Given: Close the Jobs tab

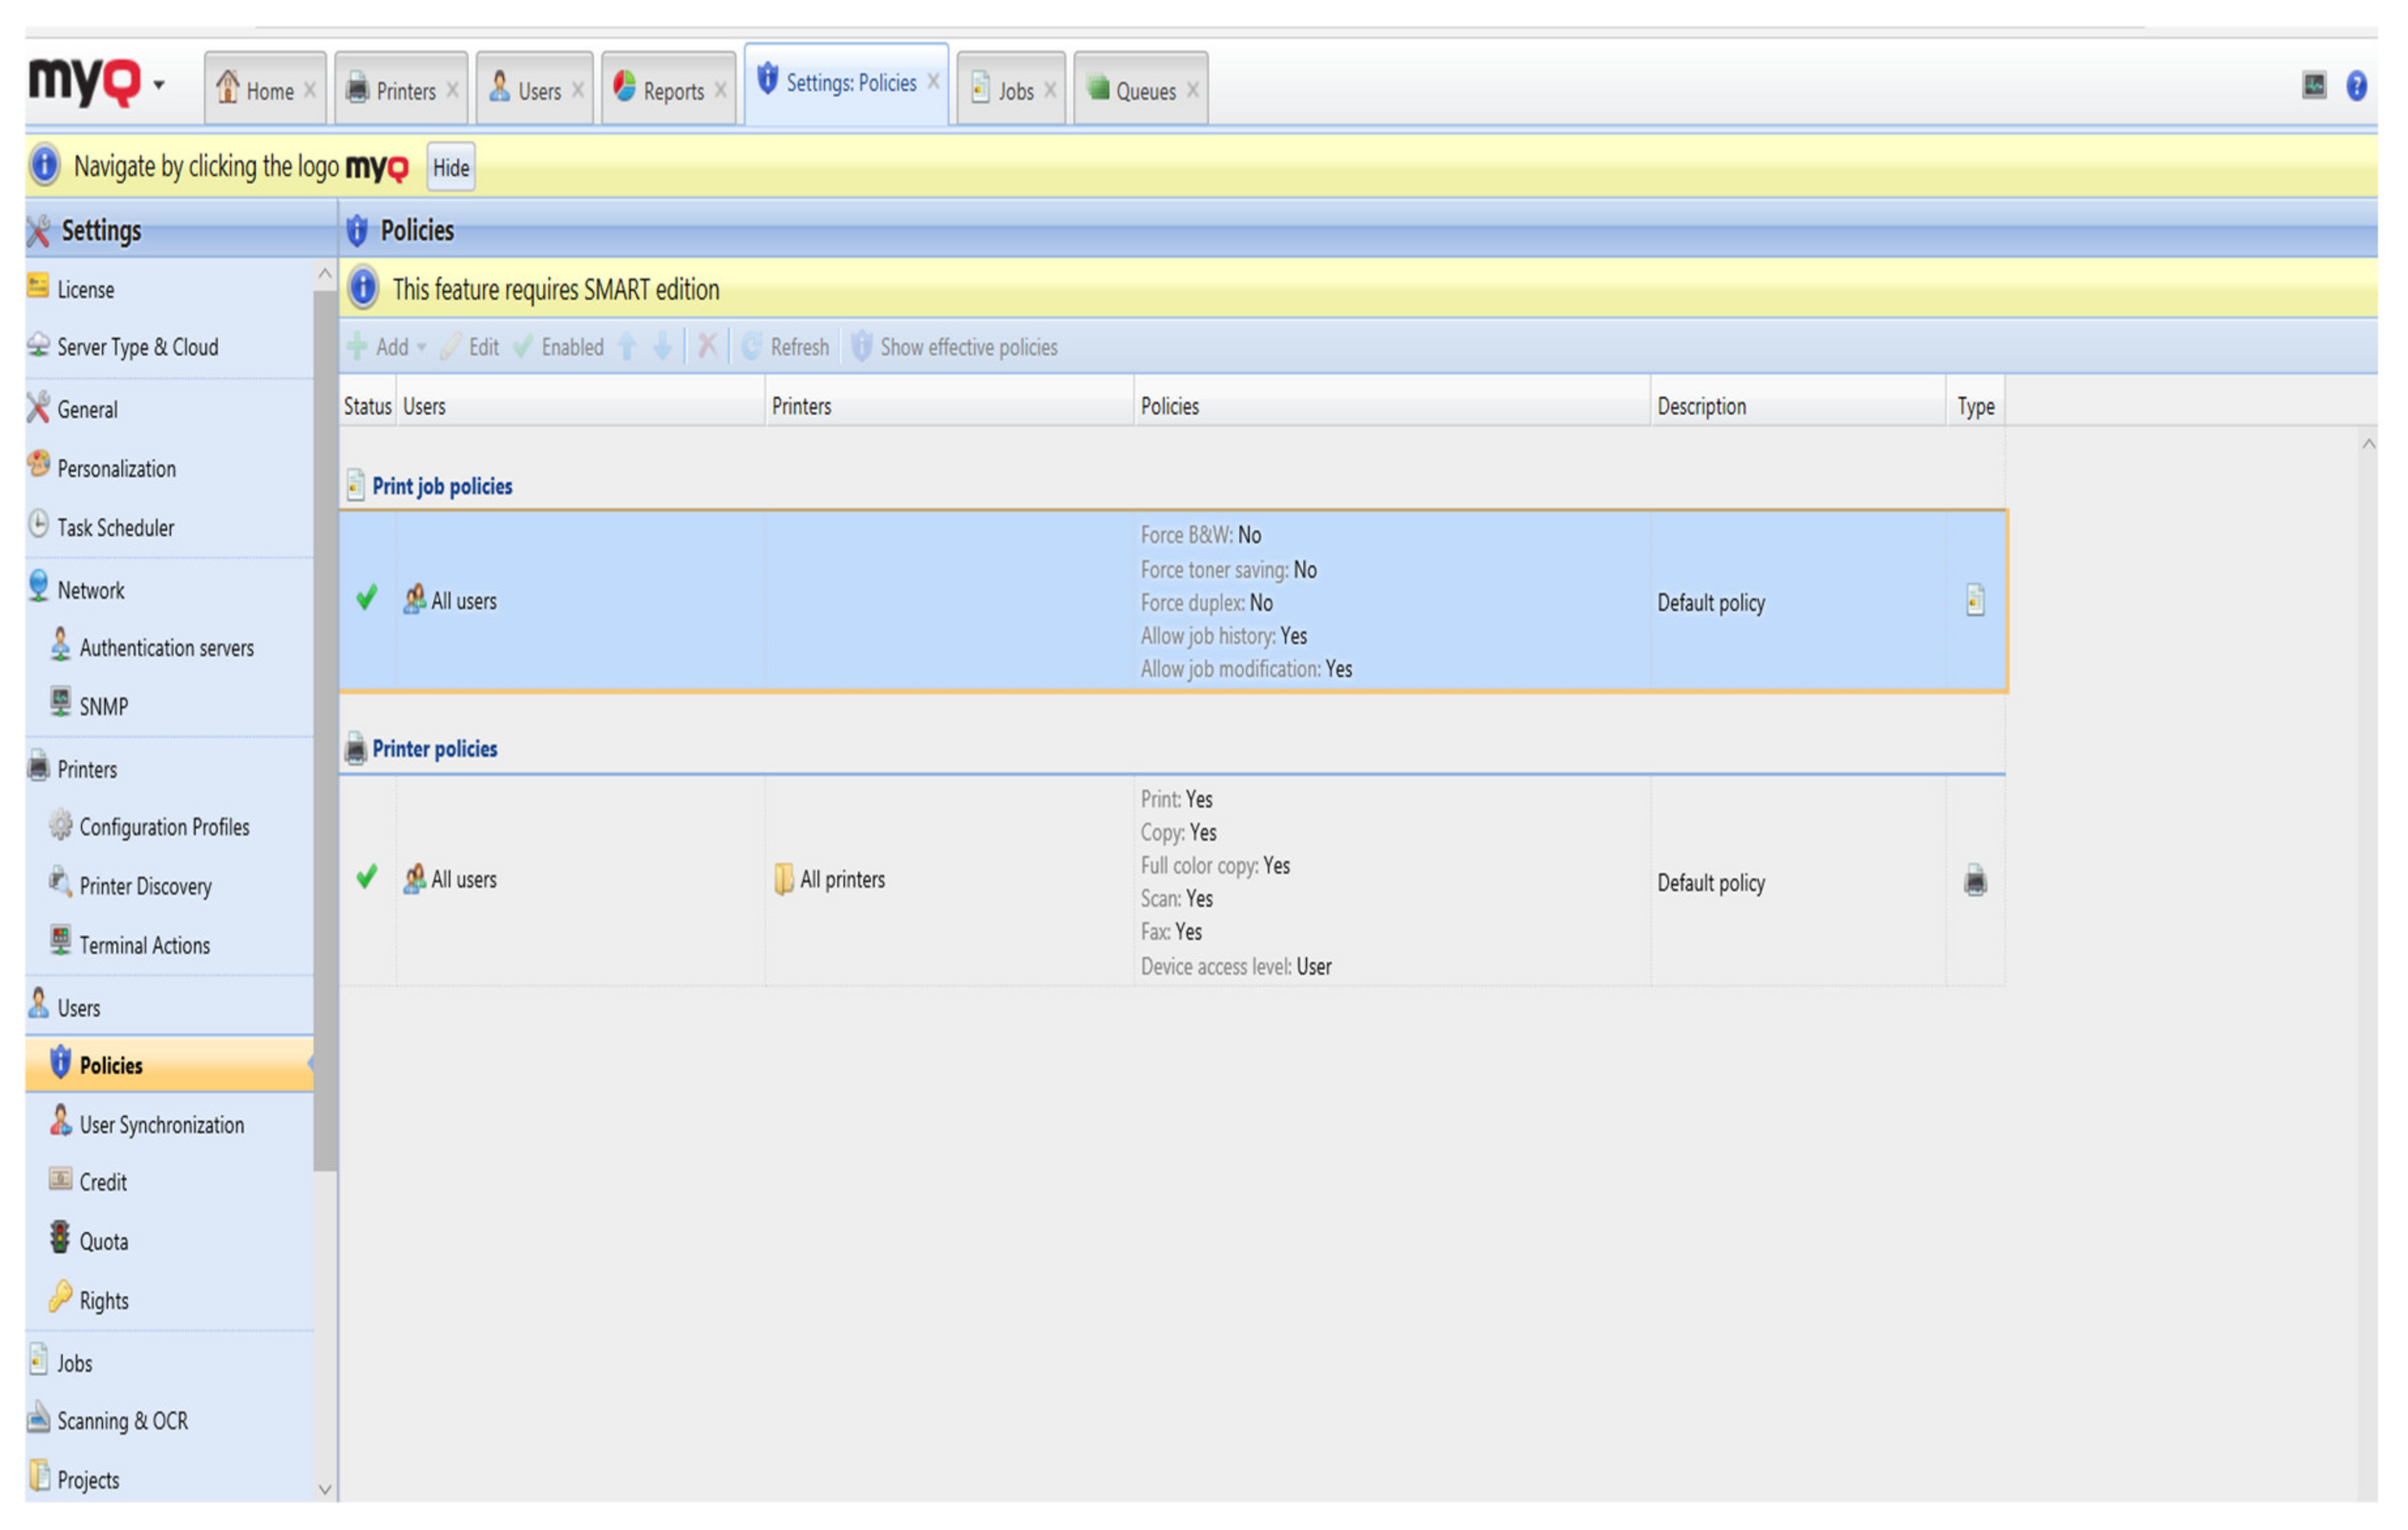Looking at the screenshot, I should 1049,90.
